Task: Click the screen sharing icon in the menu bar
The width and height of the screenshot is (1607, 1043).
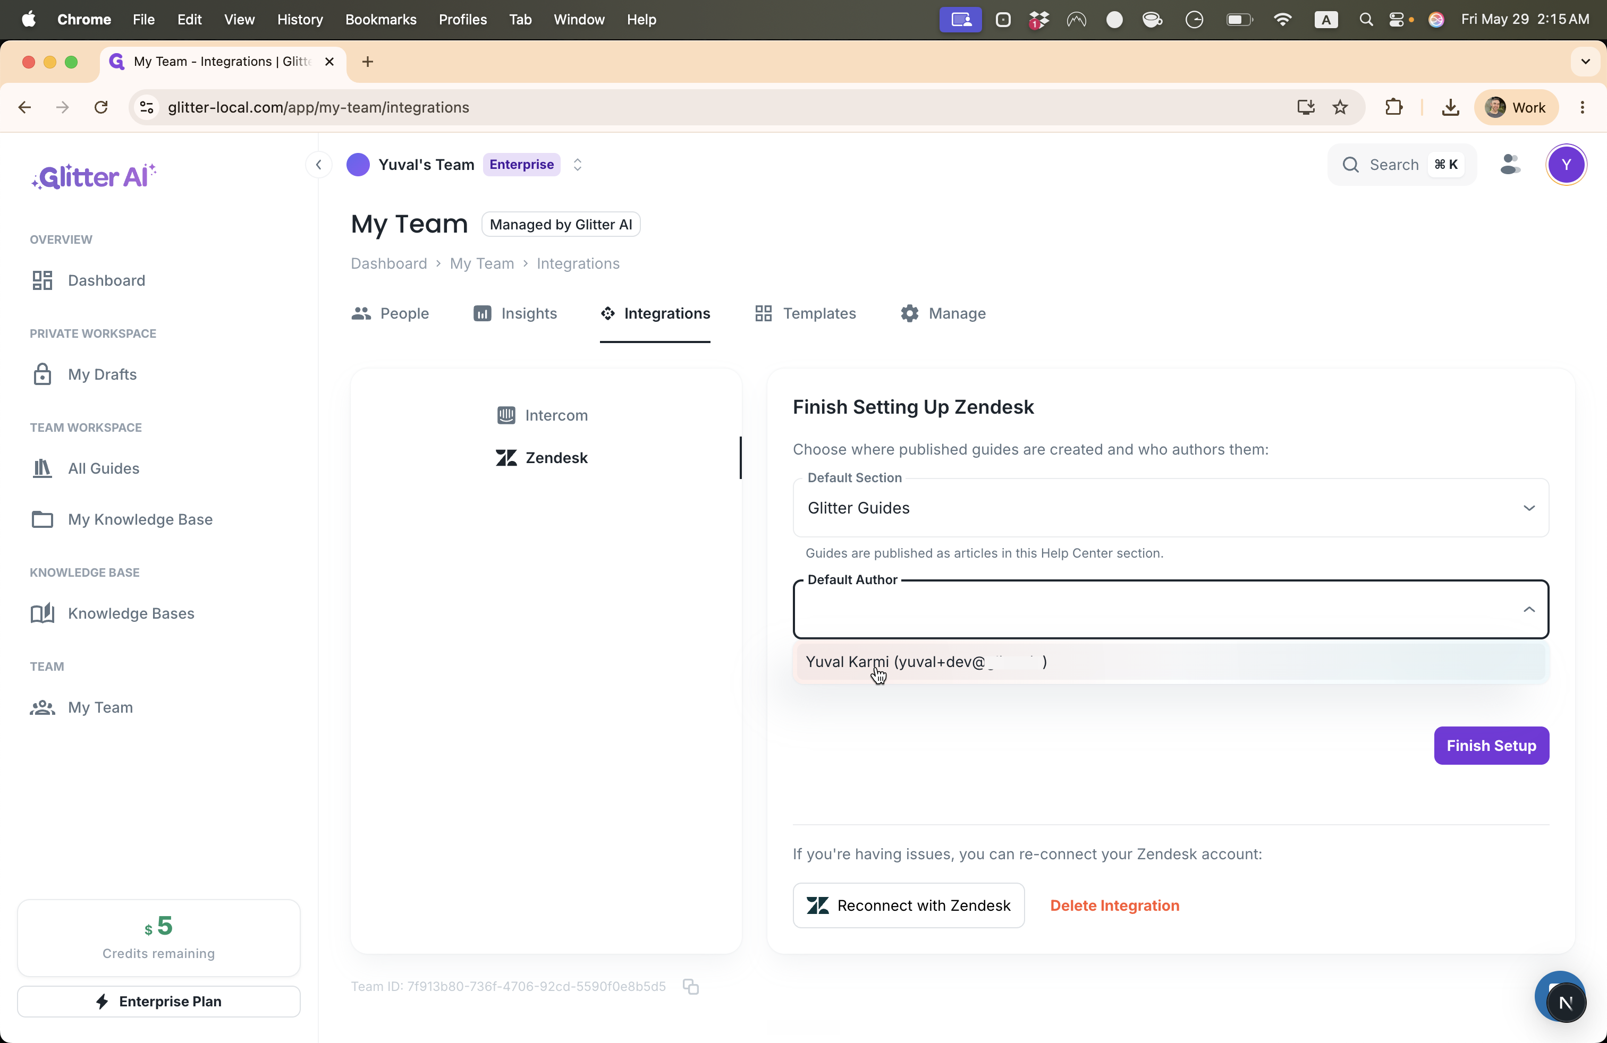Action: [x=960, y=20]
